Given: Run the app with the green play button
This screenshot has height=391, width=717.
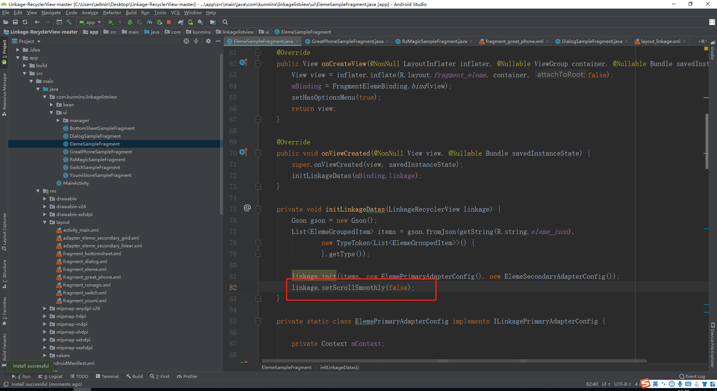Looking at the screenshot, I should pos(111,22).
